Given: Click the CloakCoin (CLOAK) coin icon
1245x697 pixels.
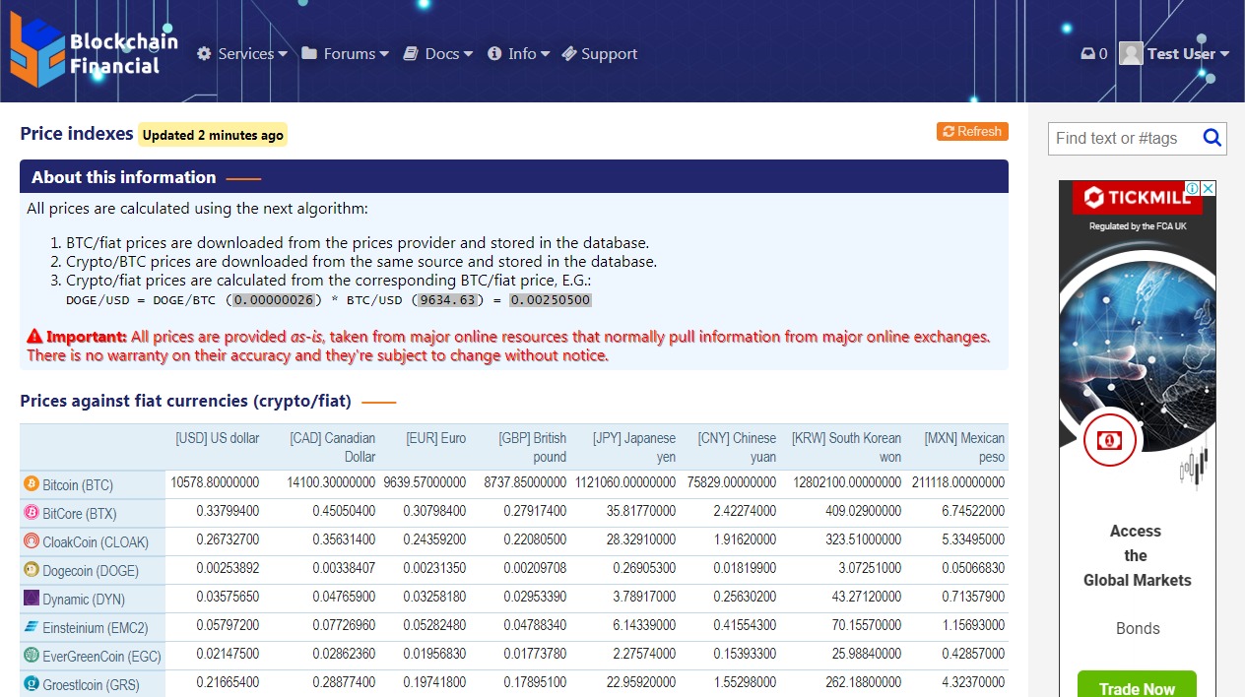Looking at the screenshot, I should [x=32, y=541].
